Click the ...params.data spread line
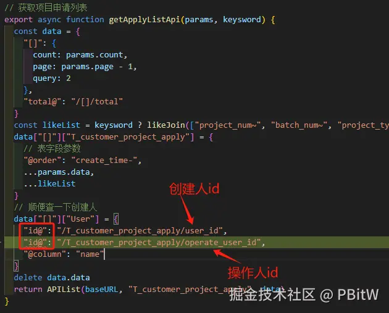 coord(59,172)
